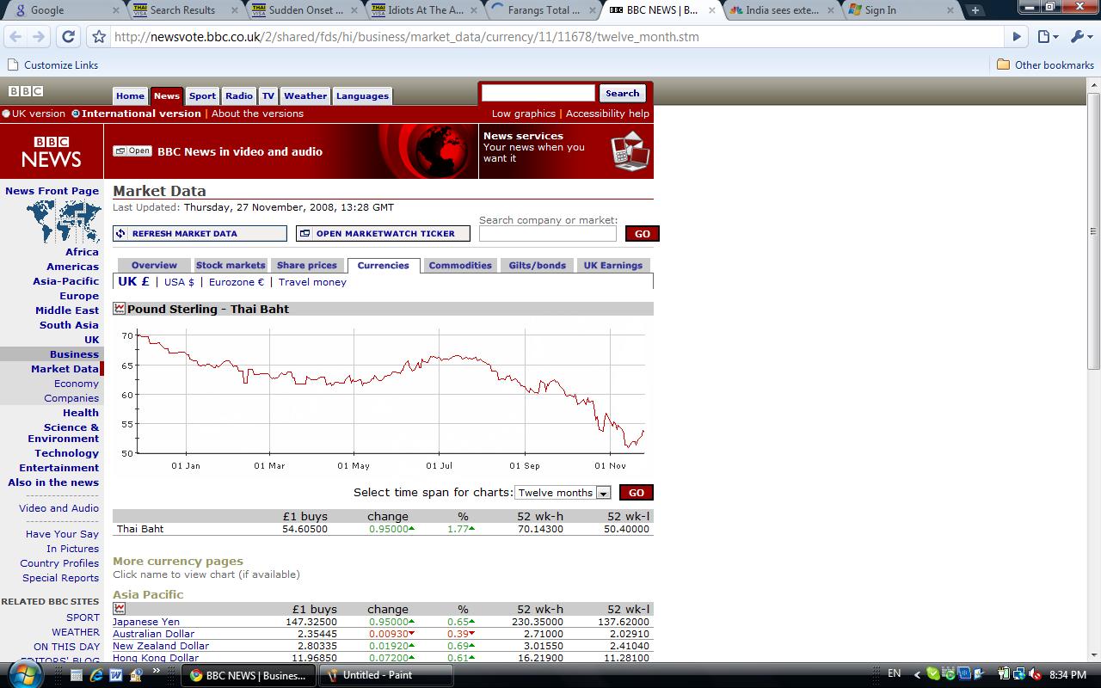The image size is (1101, 688).
Task: Expand Quick Launch overflow chevron
Action: (x=157, y=671)
